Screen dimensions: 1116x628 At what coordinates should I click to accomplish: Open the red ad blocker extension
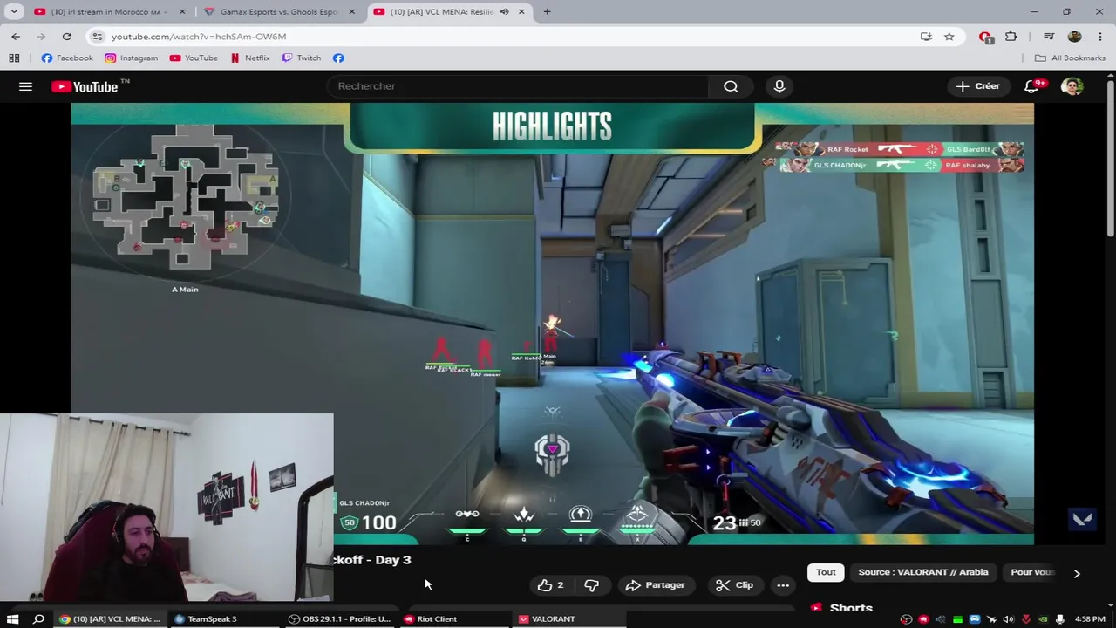coord(985,37)
